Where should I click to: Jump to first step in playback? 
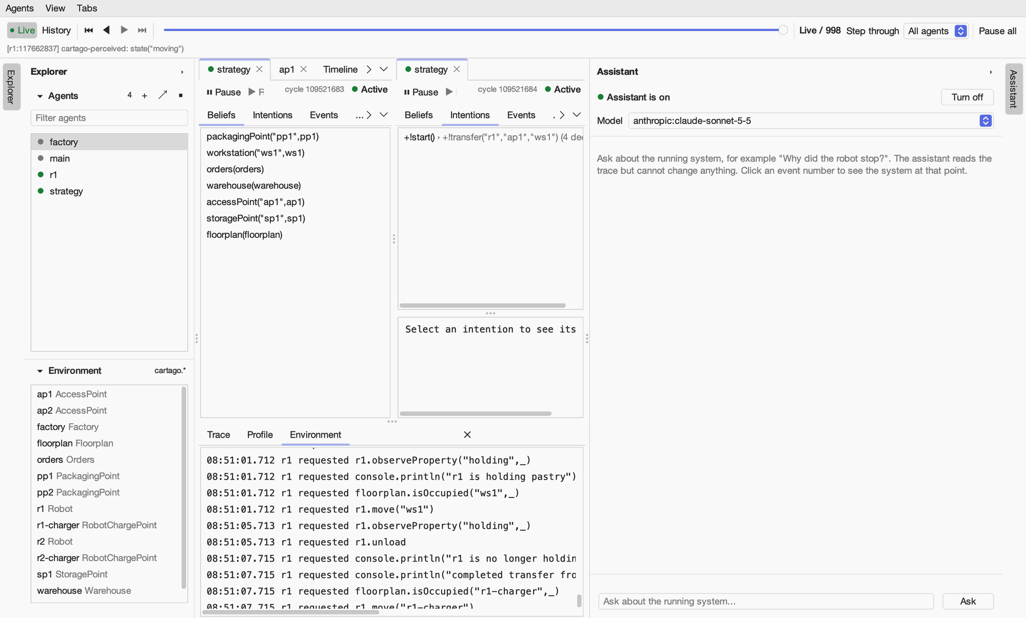click(x=88, y=30)
